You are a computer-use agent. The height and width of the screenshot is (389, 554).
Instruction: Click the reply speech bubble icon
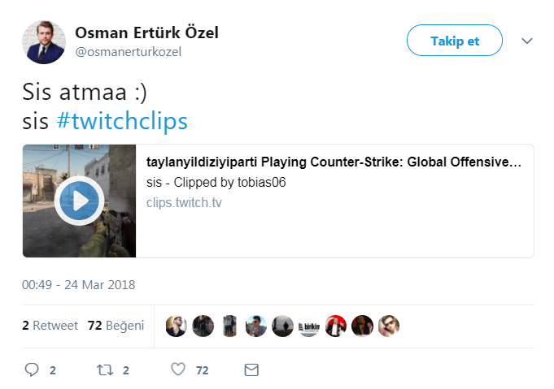pyautogui.click(x=32, y=370)
